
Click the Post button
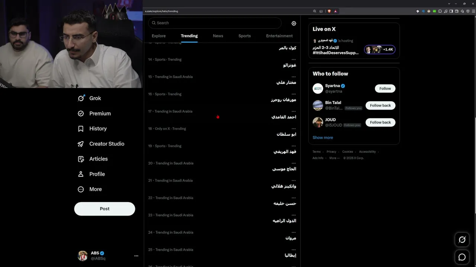click(104, 209)
